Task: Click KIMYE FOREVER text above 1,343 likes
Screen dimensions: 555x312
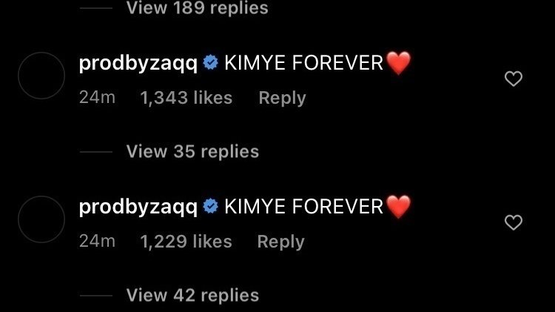Action: tap(303, 63)
